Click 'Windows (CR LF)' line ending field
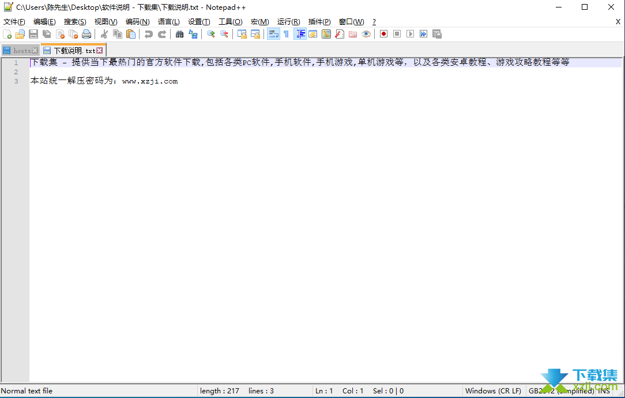 click(493, 391)
